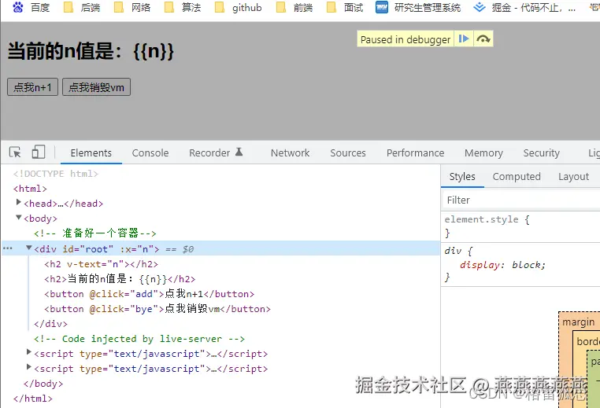The image size is (600, 408).
Task: Open the 掘金 bookmark
Action: 524,7
